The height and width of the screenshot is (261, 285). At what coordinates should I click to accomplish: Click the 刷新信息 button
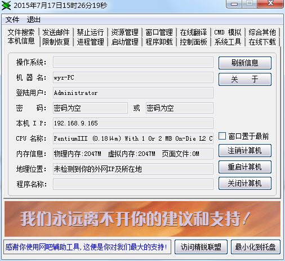click(x=245, y=63)
